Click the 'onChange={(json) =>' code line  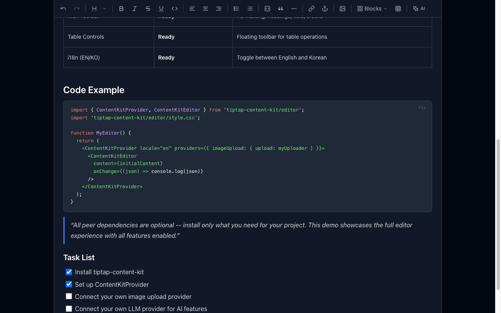click(x=148, y=171)
